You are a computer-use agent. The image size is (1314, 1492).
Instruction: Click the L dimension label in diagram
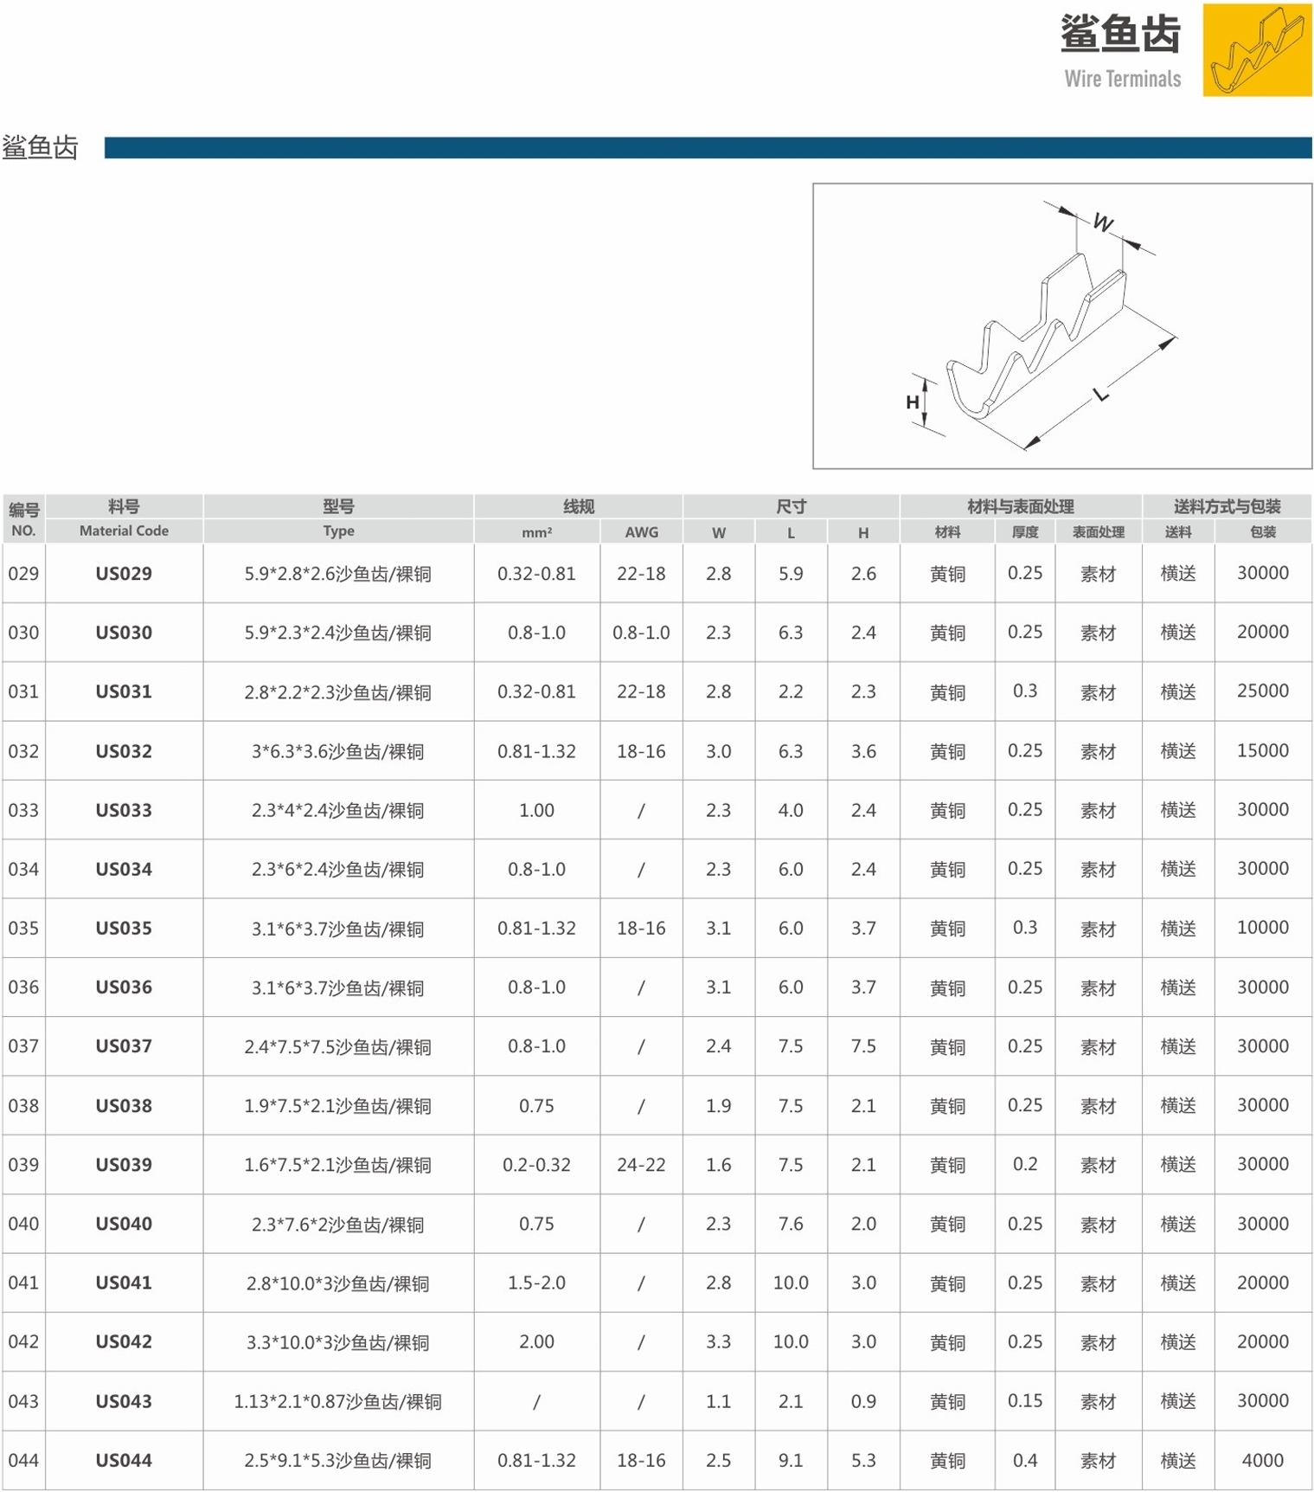(x=1100, y=396)
